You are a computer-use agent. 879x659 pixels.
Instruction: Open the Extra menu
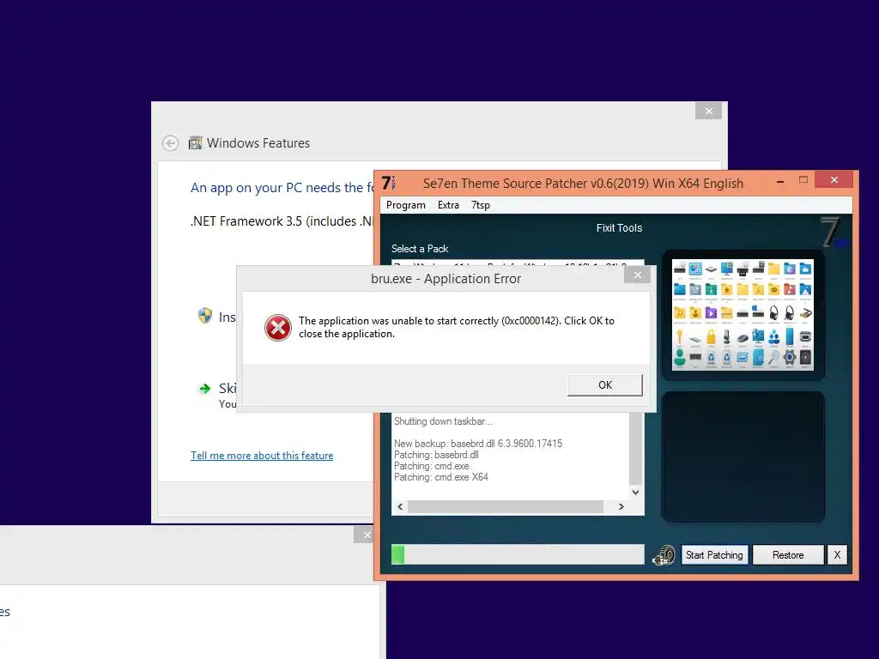click(448, 205)
